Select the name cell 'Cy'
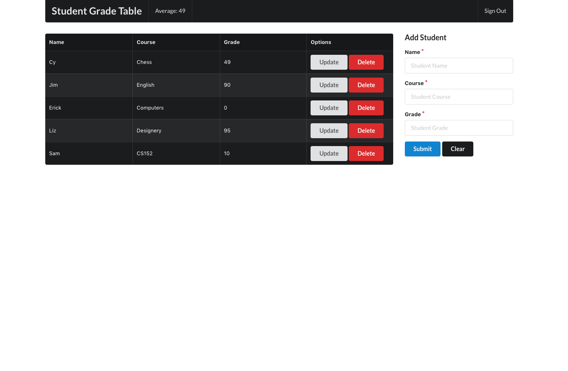Image resolution: width=568 pixels, height=371 pixels. (x=89, y=62)
